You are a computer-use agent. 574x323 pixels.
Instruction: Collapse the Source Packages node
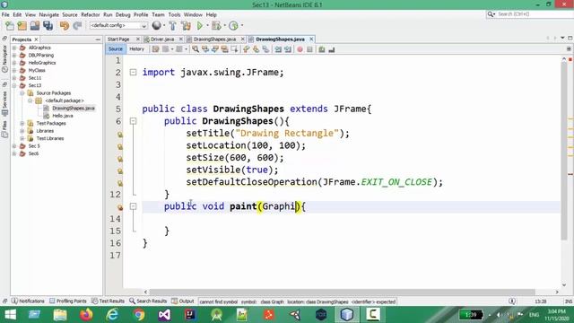pos(22,93)
